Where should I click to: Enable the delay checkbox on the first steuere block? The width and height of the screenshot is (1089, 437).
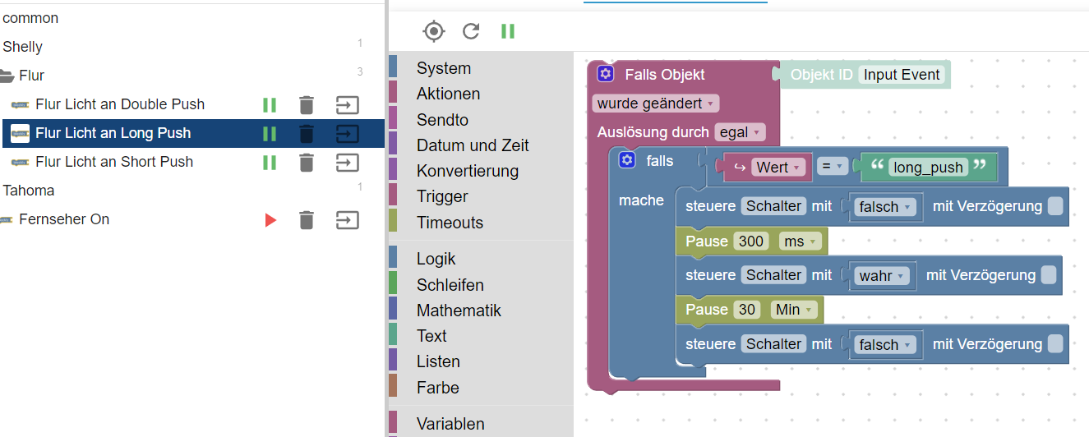pyautogui.click(x=1055, y=206)
